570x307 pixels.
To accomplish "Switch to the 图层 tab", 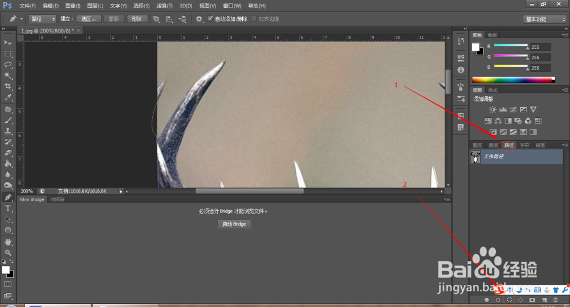I will click(x=477, y=145).
